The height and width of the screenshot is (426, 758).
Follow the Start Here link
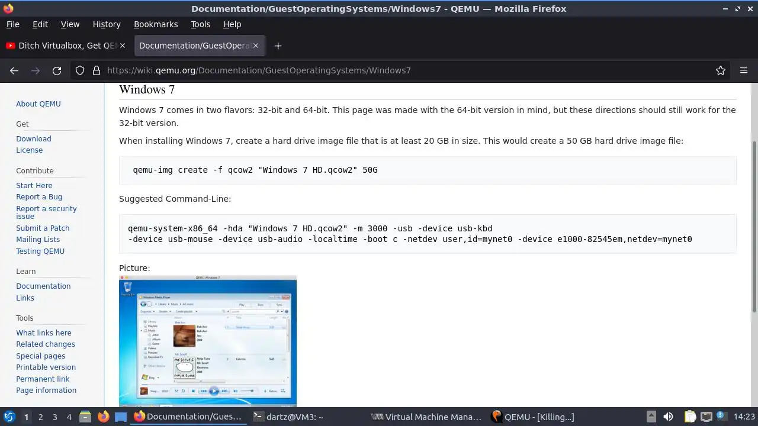pyautogui.click(x=34, y=185)
